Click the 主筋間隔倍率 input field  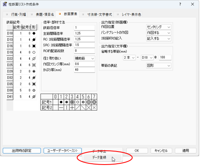click(x=84, y=33)
